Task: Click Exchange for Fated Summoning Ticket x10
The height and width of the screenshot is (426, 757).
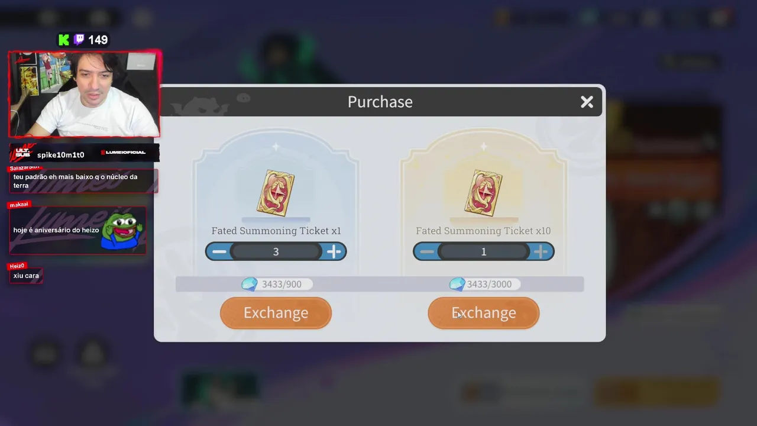Action: click(484, 312)
